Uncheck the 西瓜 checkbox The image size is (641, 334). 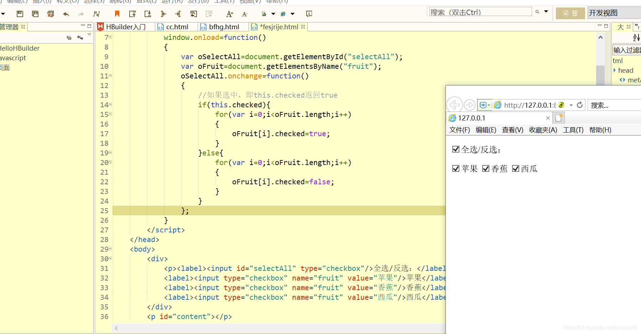coord(516,168)
